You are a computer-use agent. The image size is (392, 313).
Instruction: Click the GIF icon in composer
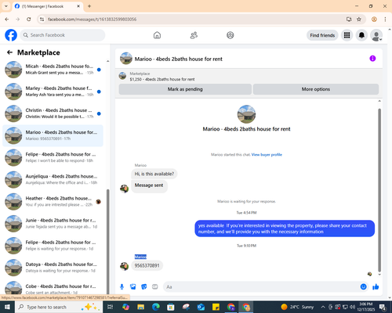(x=155, y=287)
